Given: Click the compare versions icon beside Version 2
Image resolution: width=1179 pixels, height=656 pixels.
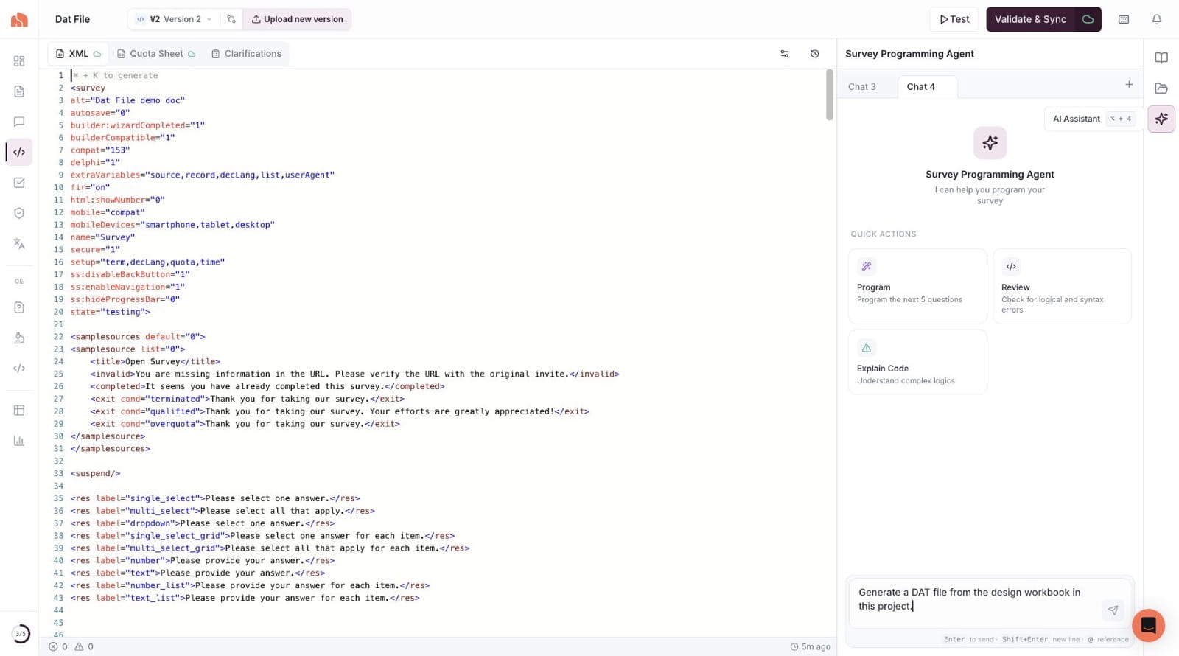Looking at the screenshot, I should tap(231, 19).
